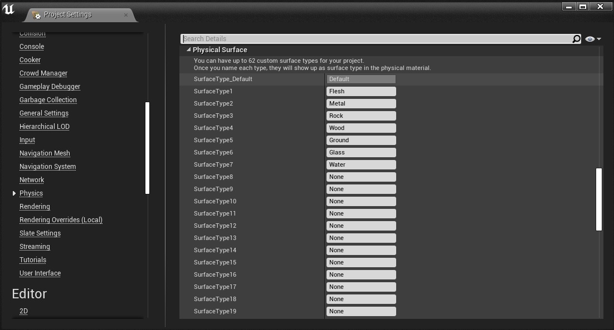
Task: Open the view options eye dropdown
Action: click(x=593, y=39)
